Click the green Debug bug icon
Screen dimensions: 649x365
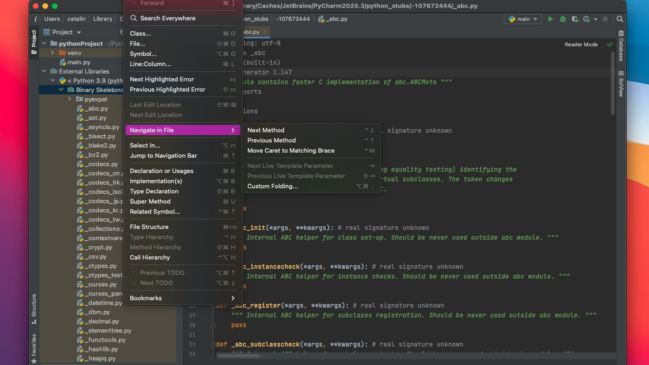(563, 19)
